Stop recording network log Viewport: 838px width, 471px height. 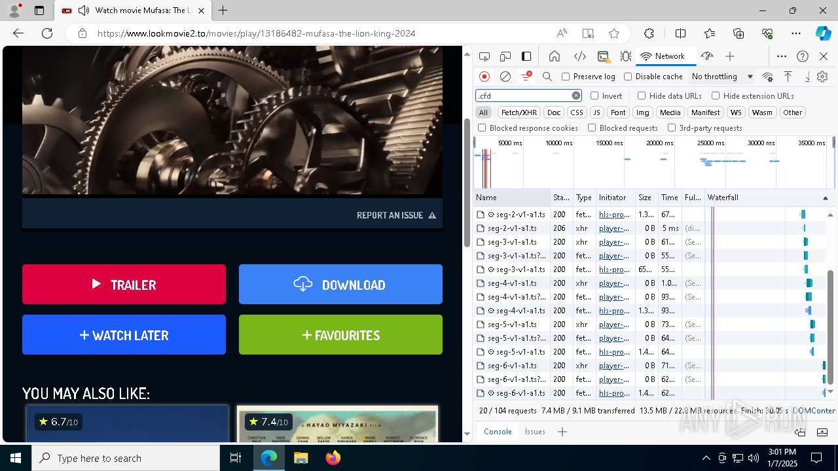click(x=484, y=77)
